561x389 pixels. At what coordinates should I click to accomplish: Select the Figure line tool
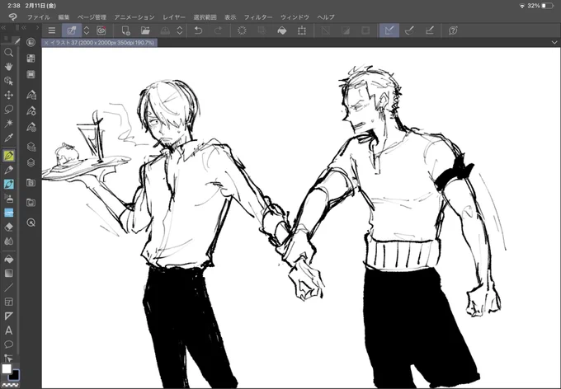[8, 288]
